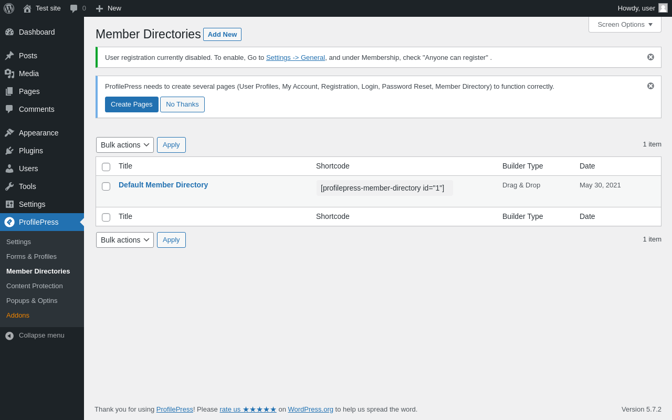672x420 pixels.
Task: Dismiss the user registration disabled notice
Action: [650, 57]
